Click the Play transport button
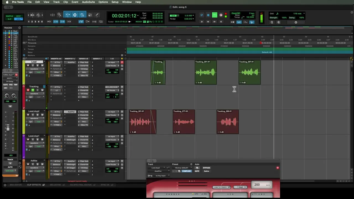 click(215, 15)
